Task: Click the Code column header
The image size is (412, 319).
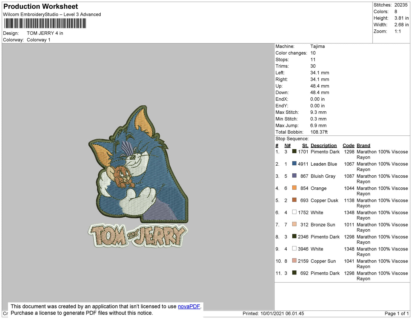Action: 348,146
